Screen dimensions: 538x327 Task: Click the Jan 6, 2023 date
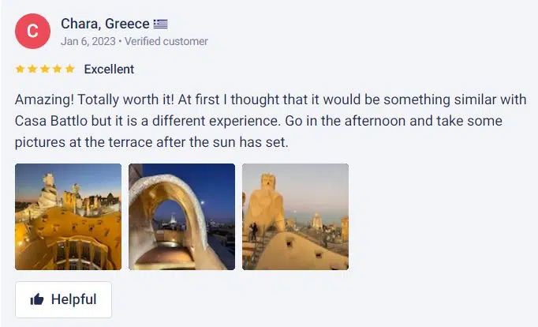88,41
